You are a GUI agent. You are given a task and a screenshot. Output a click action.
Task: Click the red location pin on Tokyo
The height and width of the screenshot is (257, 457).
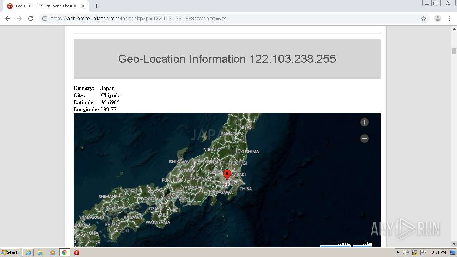(227, 175)
